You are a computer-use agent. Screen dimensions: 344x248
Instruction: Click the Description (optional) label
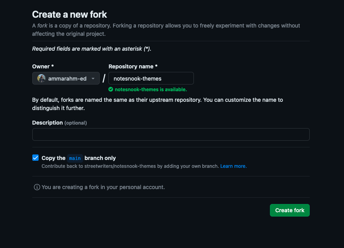59,123
